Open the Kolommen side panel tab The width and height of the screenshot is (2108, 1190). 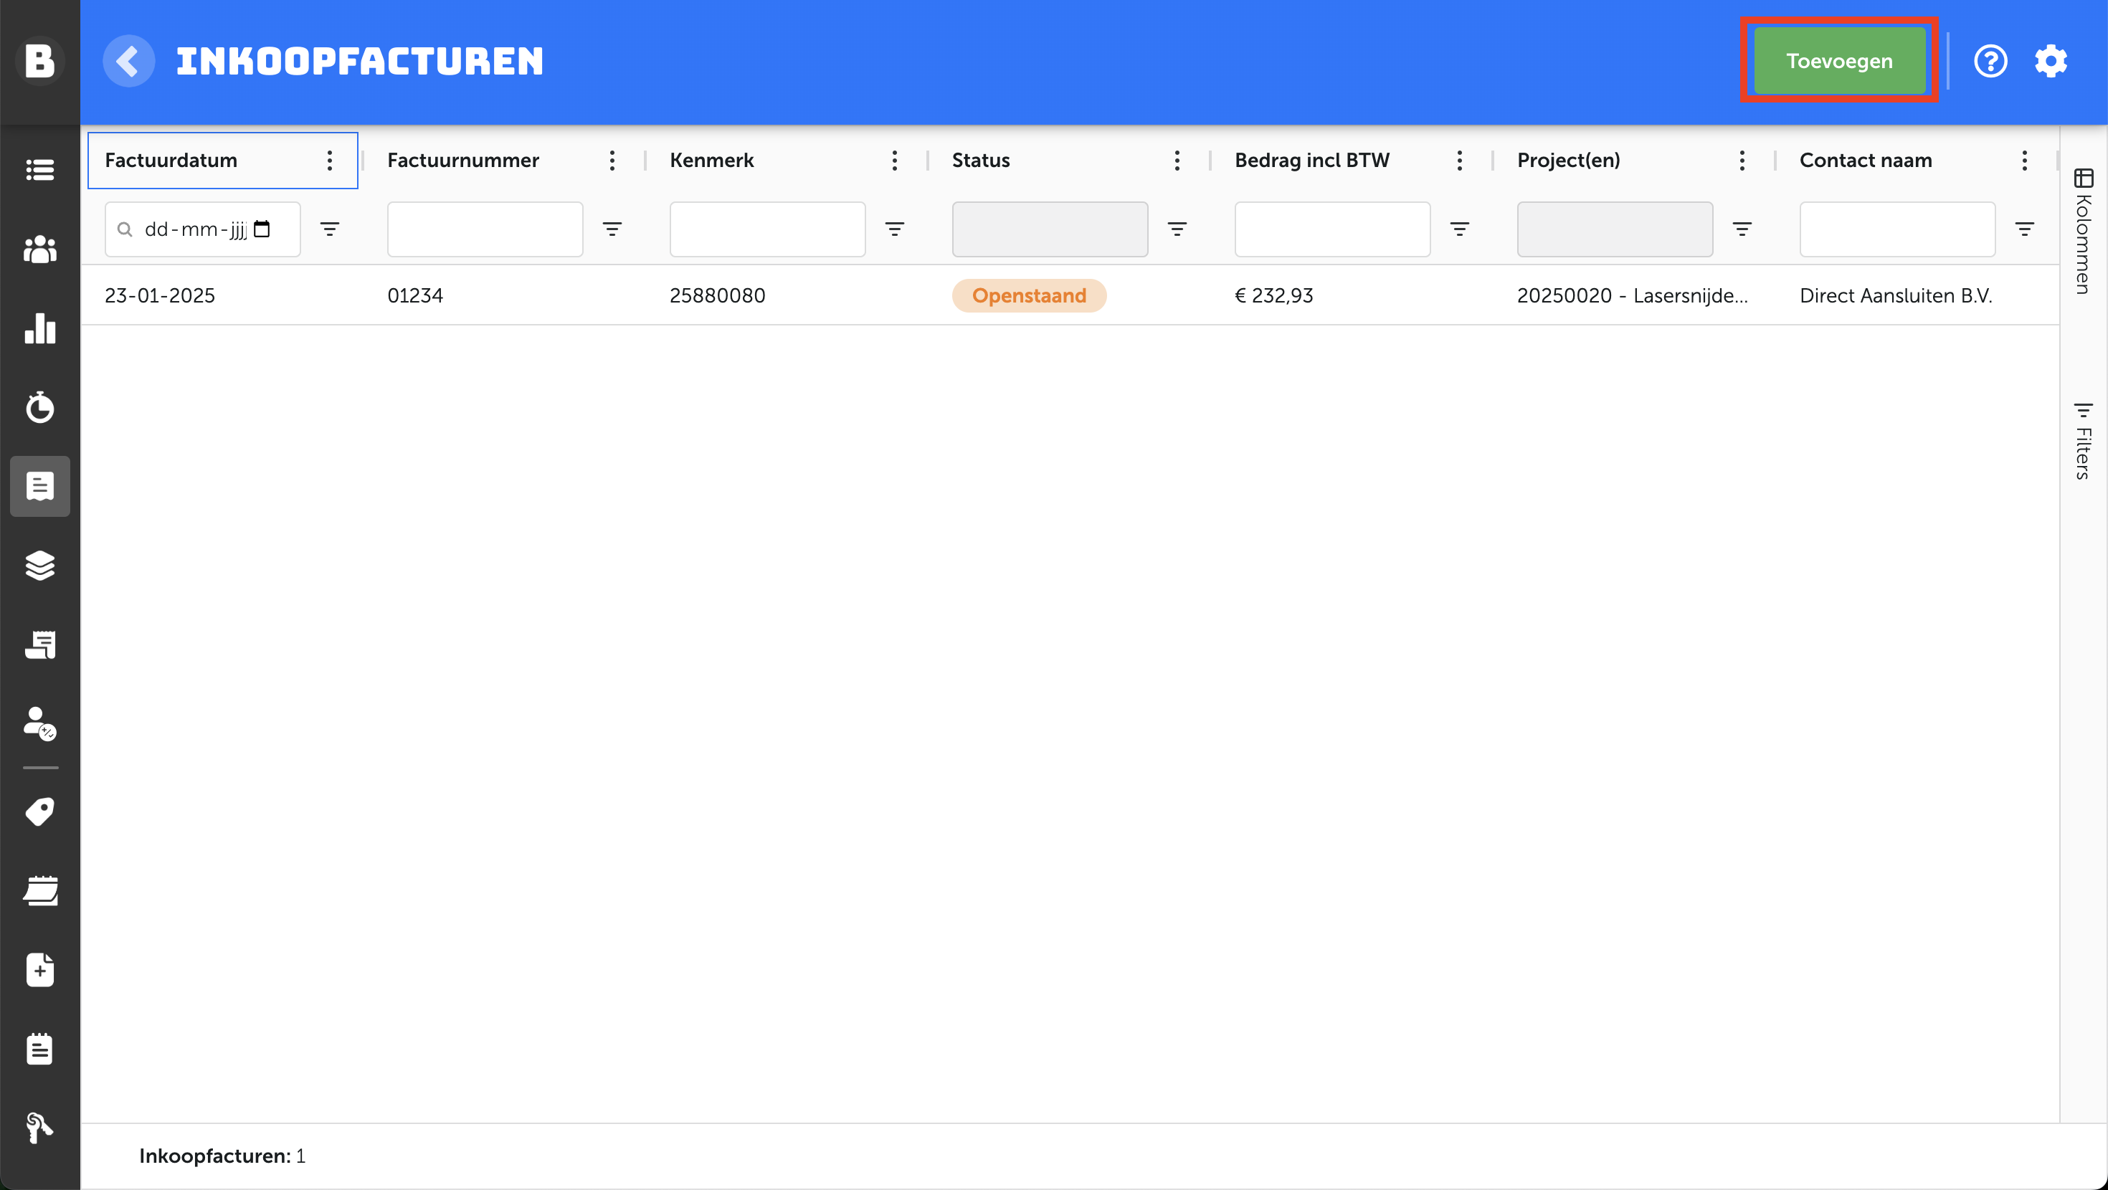pos(2083,232)
